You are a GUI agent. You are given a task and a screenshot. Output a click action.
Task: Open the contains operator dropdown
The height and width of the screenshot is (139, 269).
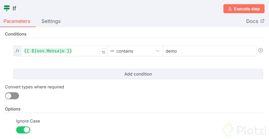[x=135, y=51]
